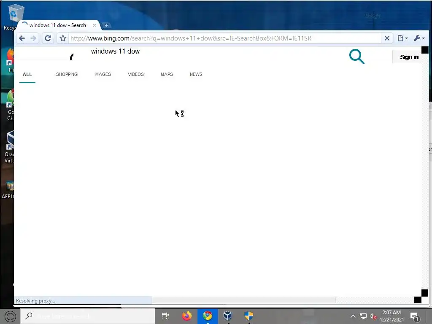This screenshot has width=432, height=324.
Task: Open VirtualBox from the taskbar
Action: pyautogui.click(x=227, y=316)
